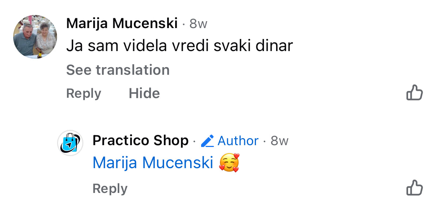Click the blue pencil Author icon
Screen dimensions: 441x213
(207, 141)
